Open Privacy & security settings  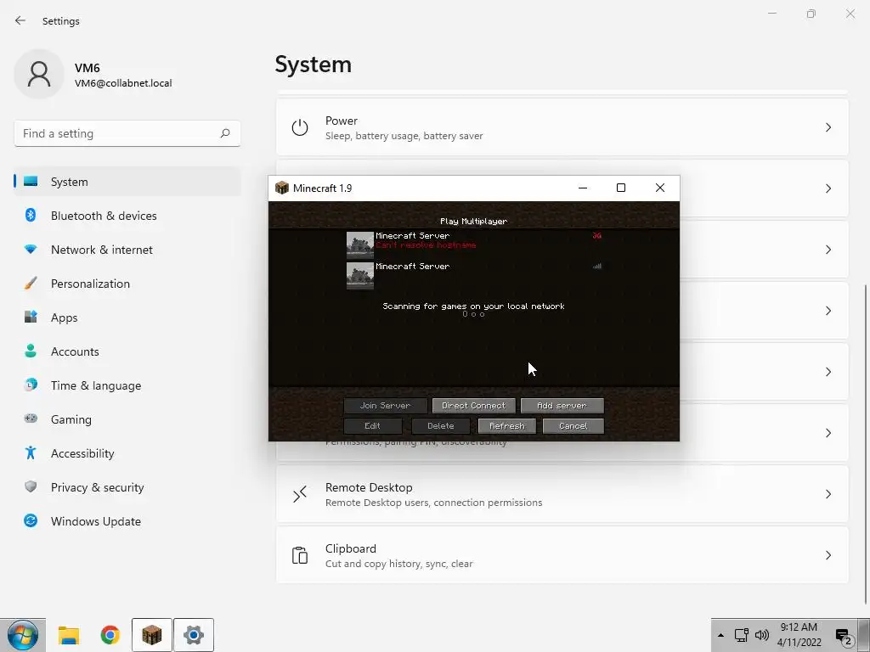127,486
